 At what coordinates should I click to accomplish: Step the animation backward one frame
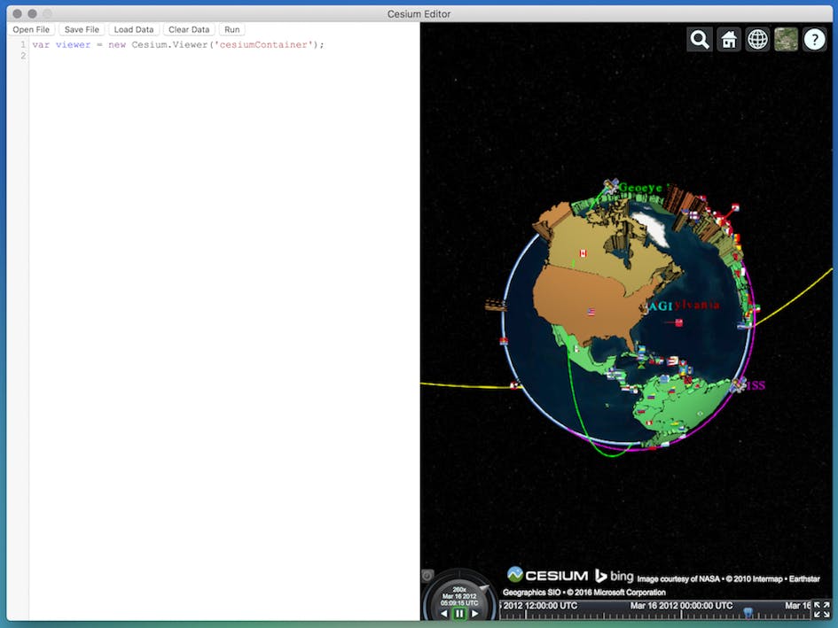point(444,612)
